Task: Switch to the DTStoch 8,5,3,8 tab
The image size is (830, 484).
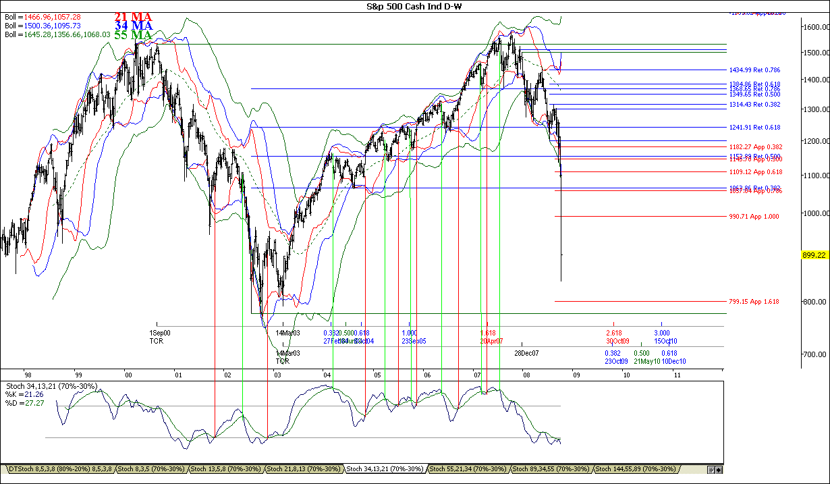Action: [59, 468]
